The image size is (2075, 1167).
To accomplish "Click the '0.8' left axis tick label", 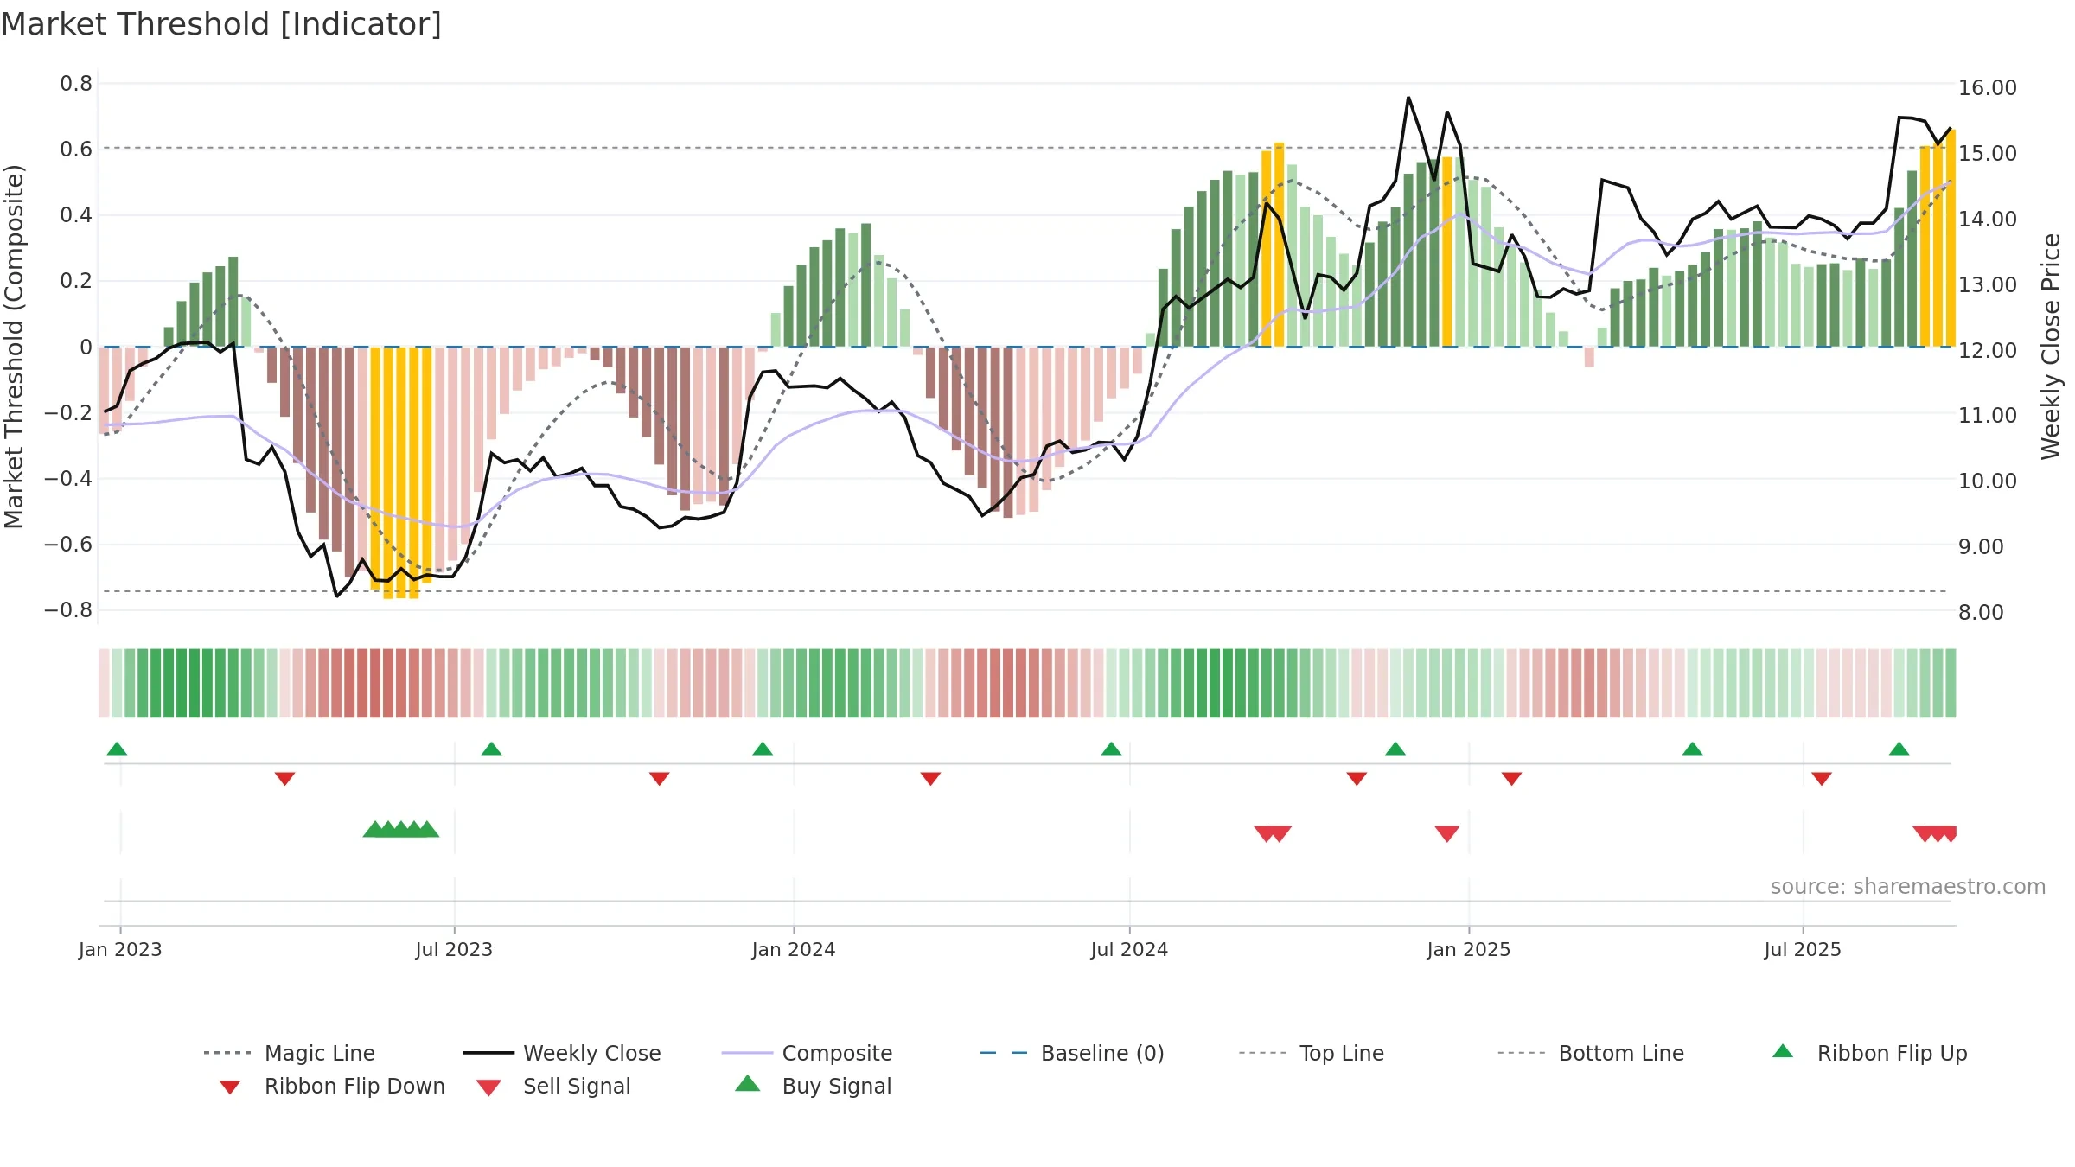I will tap(76, 84).
